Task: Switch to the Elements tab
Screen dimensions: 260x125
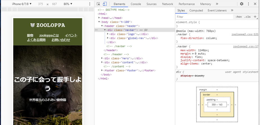Action: [119, 4]
